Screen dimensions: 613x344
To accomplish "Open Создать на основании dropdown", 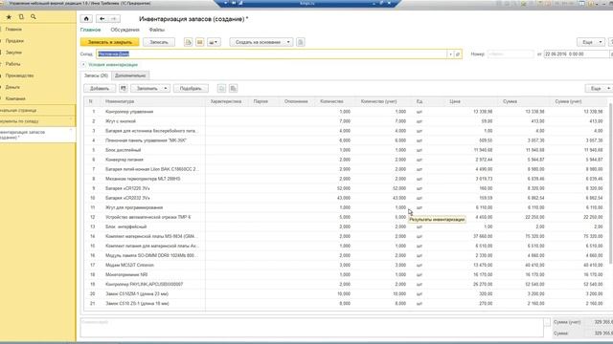I will coord(261,42).
